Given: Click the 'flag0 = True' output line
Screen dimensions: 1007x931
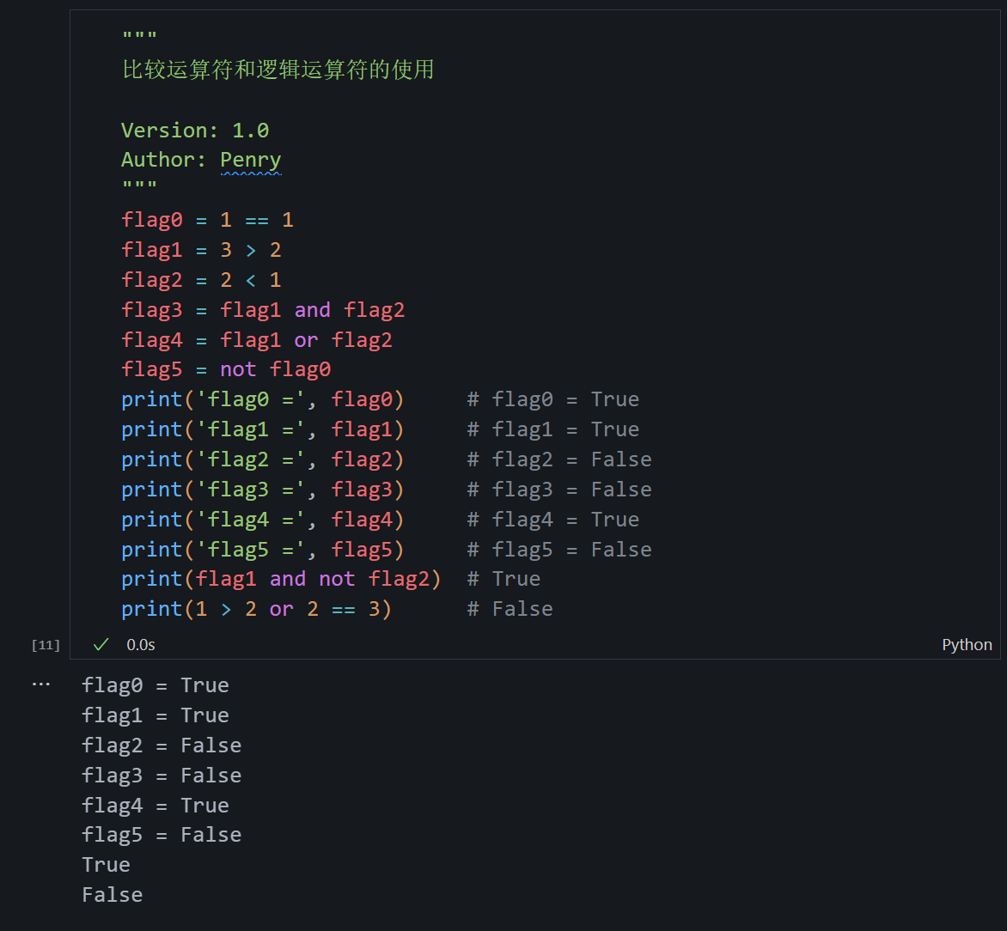Looking at the screenshot, I should click(156, 685).
